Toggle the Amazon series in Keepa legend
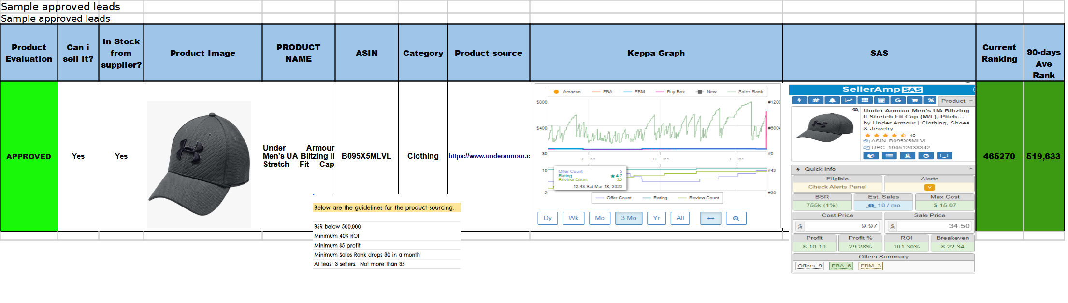The width and height of the screenshot is (1068, 303). 567,92
